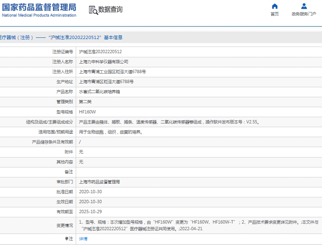Click the small icon beside 注 label

[x=66, y=239]
